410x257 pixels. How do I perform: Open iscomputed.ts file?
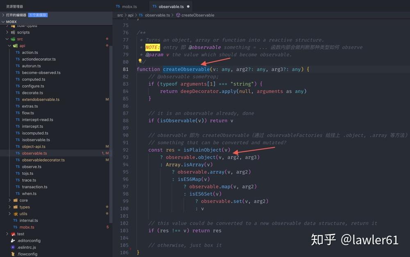35,133
